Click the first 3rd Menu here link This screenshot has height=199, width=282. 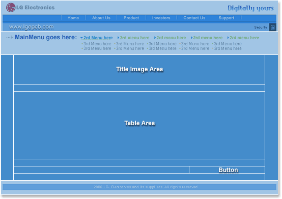[x=96, y=44]
